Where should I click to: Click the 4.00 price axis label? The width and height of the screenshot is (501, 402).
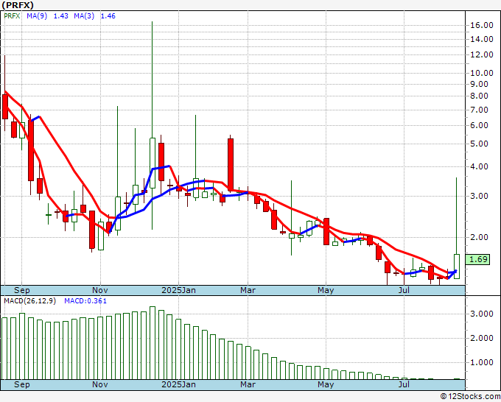[x=480, y=166]
